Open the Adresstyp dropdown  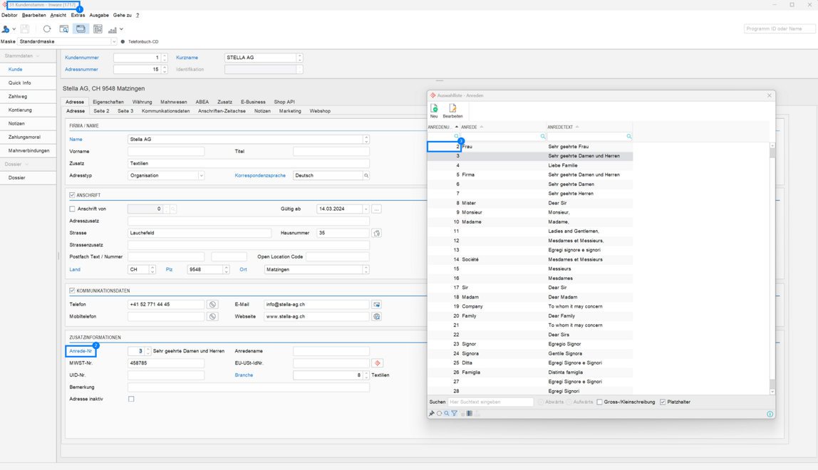(x=201, y=176)
